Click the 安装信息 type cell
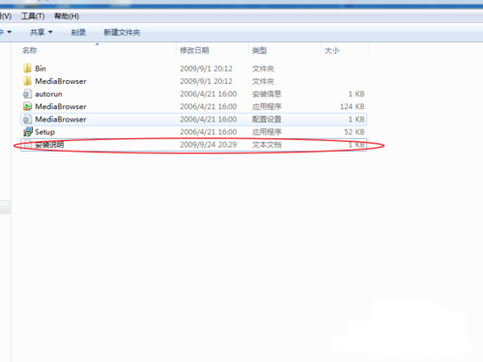 [x=267, y=94]
